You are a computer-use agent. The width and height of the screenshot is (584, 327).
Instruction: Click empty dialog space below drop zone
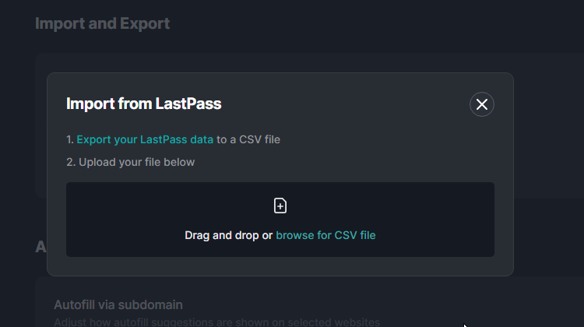click(280, 266)
